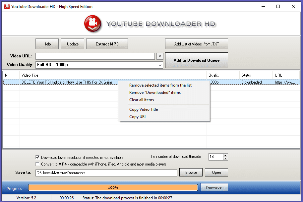The height and width of the screenshot is (202, 303).
Task: Click the YouTube Downloader HD app icon in title bar
Action: pos(7,6)
